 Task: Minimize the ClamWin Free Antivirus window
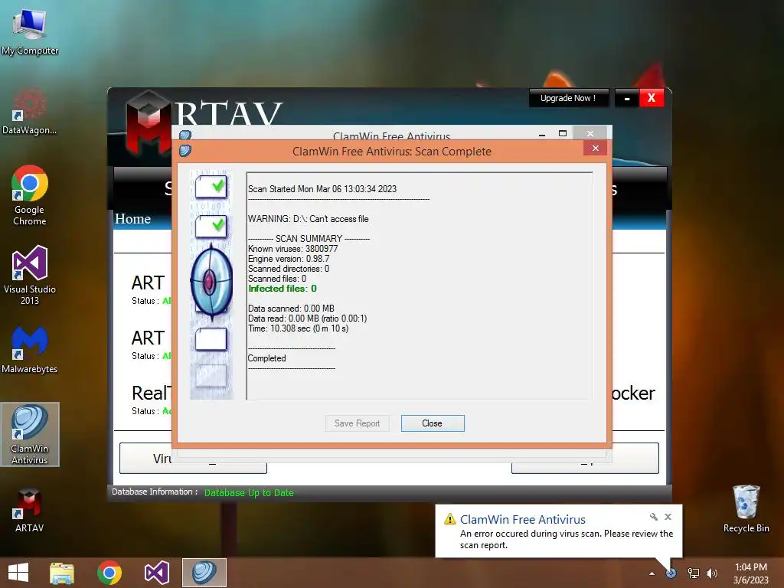pyautogui.click(x=542, y=134)
